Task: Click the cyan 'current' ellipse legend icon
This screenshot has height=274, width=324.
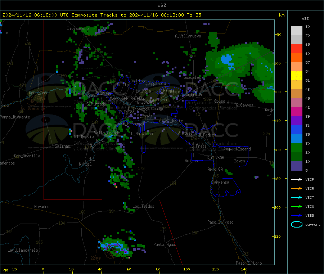Action: click(297, 224)
